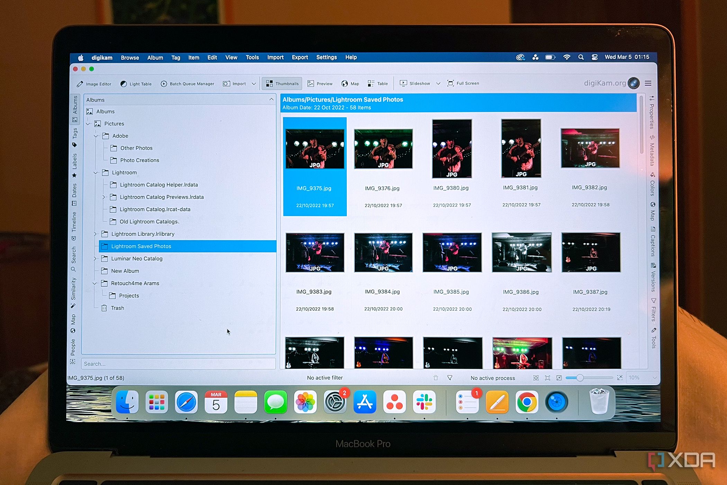Switch to Preview view
The height and width of the screenshot is (485, 727).
point(320,84)
